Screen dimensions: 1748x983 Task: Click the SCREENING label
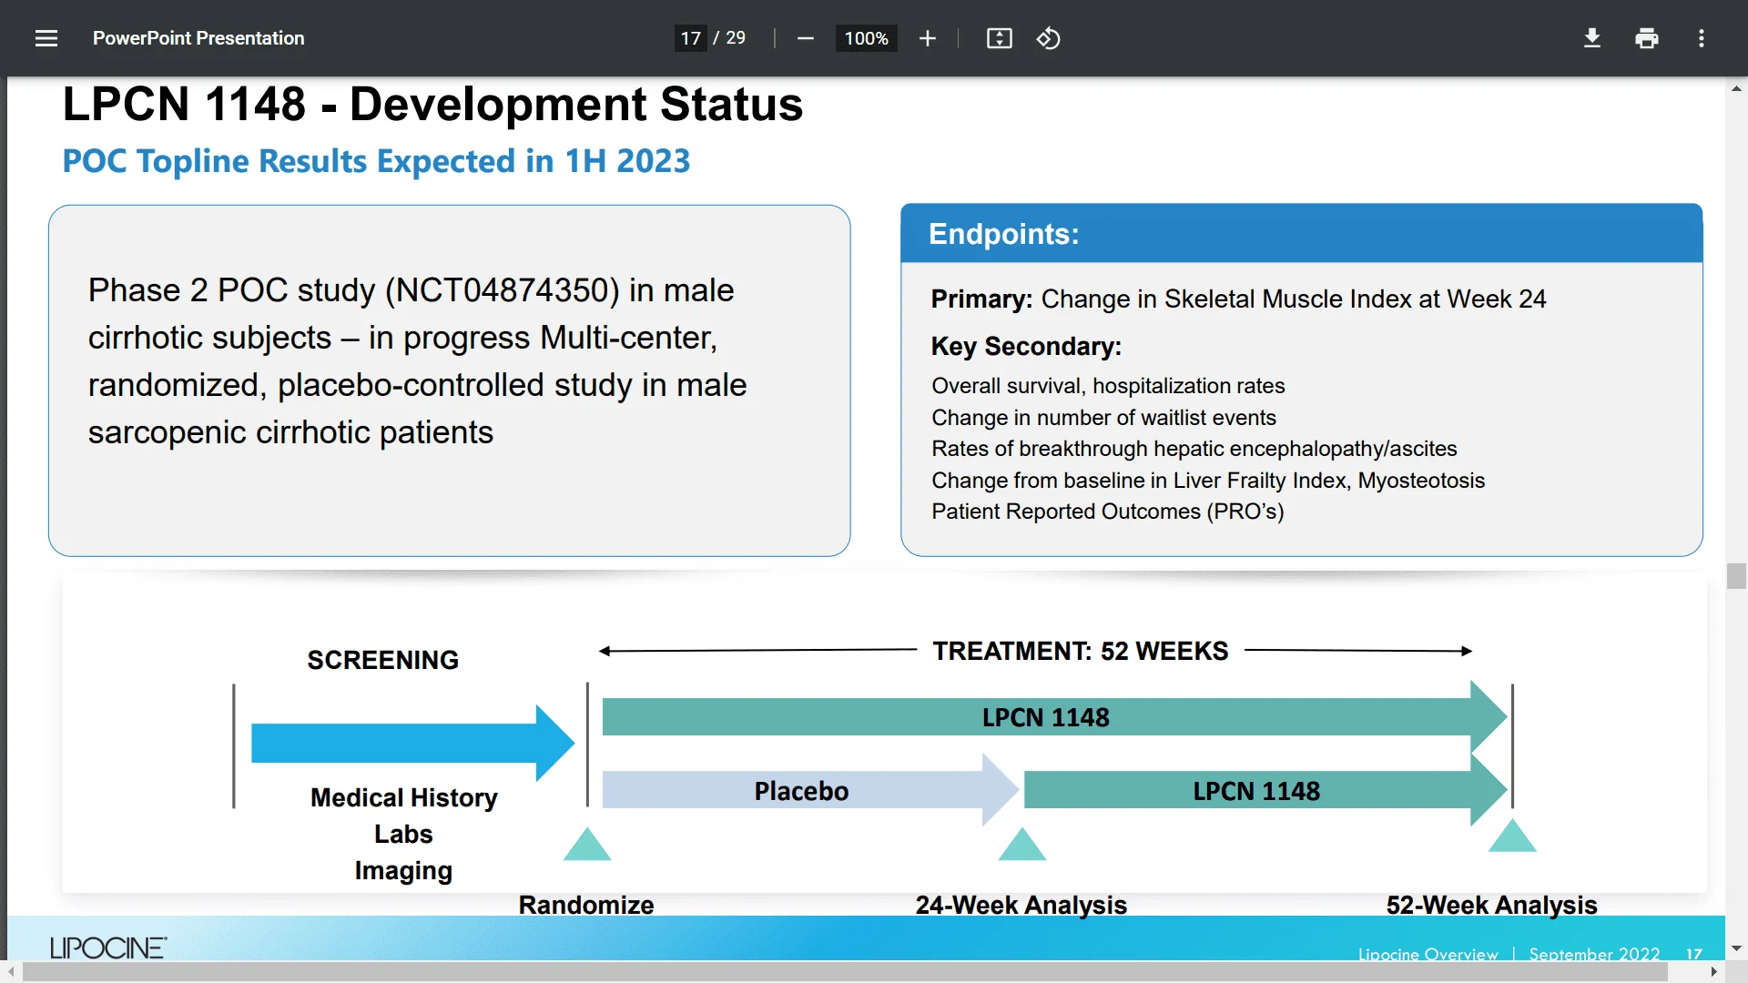(382, 660)
